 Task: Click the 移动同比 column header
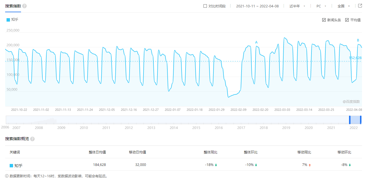click(x=304, y=152)
